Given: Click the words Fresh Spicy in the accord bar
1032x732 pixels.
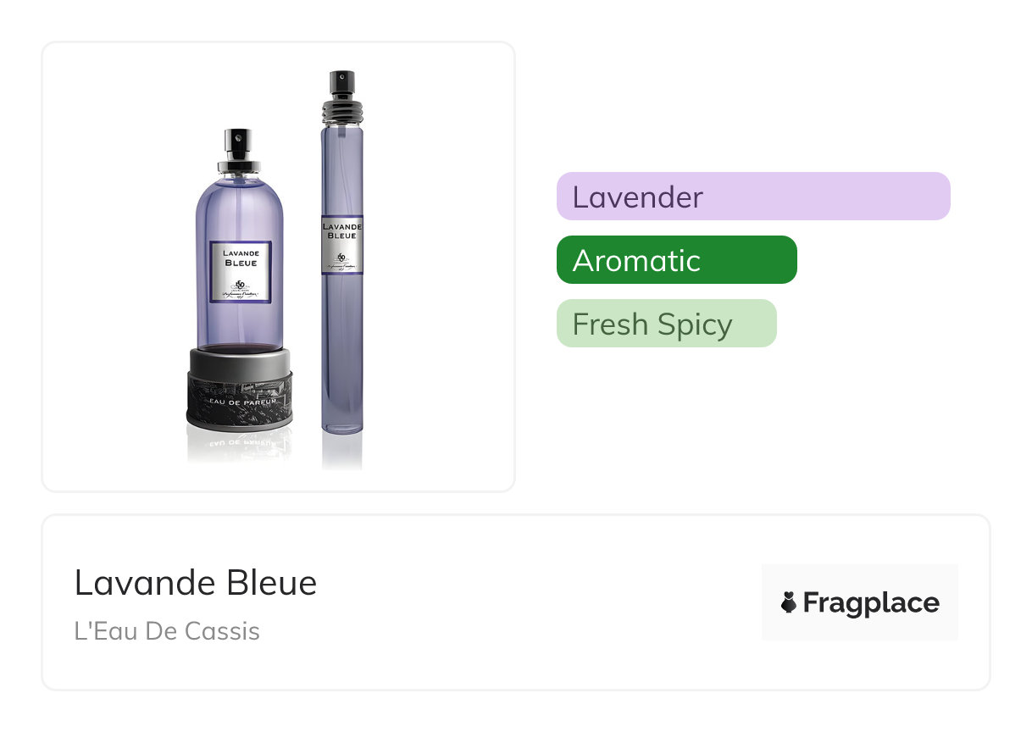Looking at the screenshot, I should pyautogui.click(x=652, y=324).
